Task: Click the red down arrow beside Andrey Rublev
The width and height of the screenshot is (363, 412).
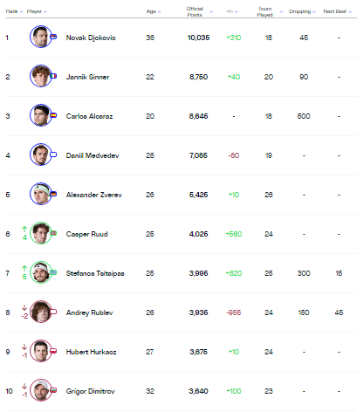Action: point(24,307)
